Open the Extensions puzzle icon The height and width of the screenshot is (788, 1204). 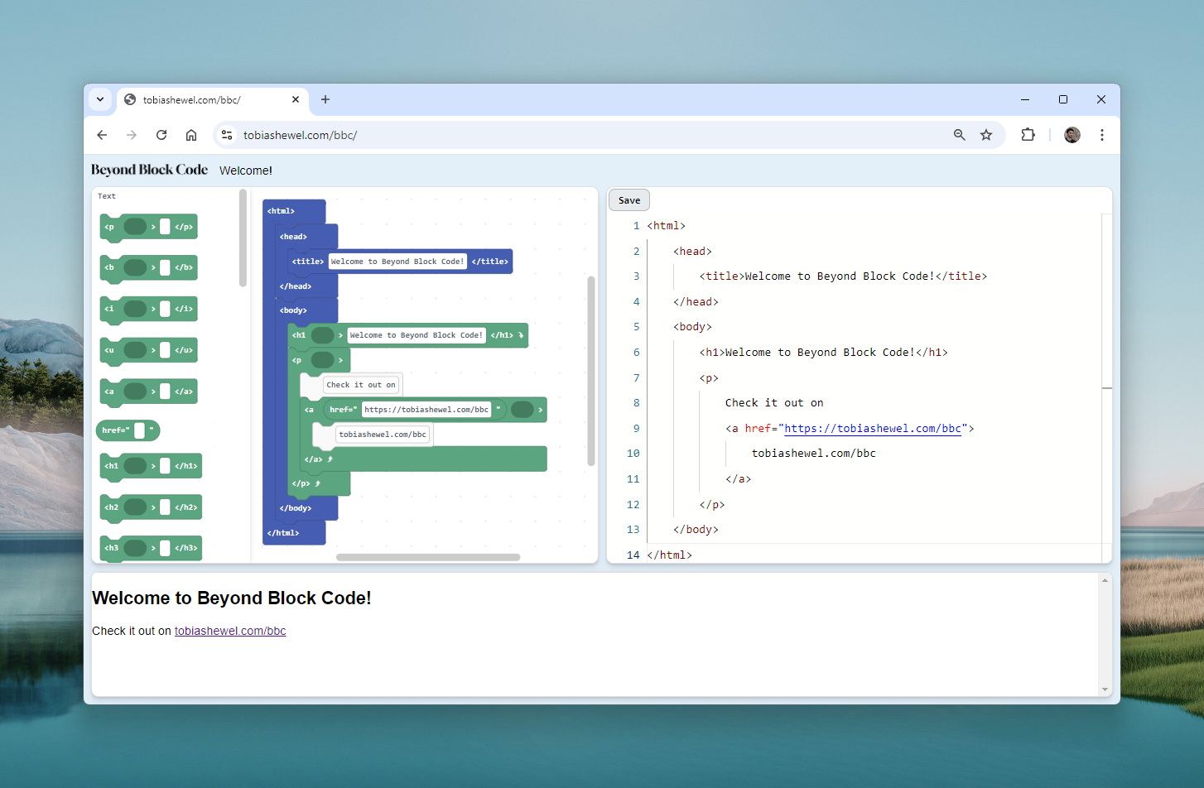1028,135
